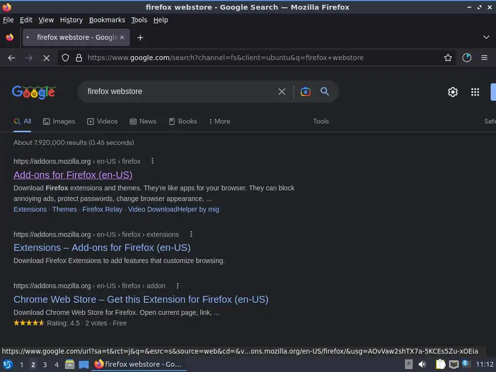Viewport: 496px width, 372px height.
Task: Switch to News results tab
Action: [143, 122]
